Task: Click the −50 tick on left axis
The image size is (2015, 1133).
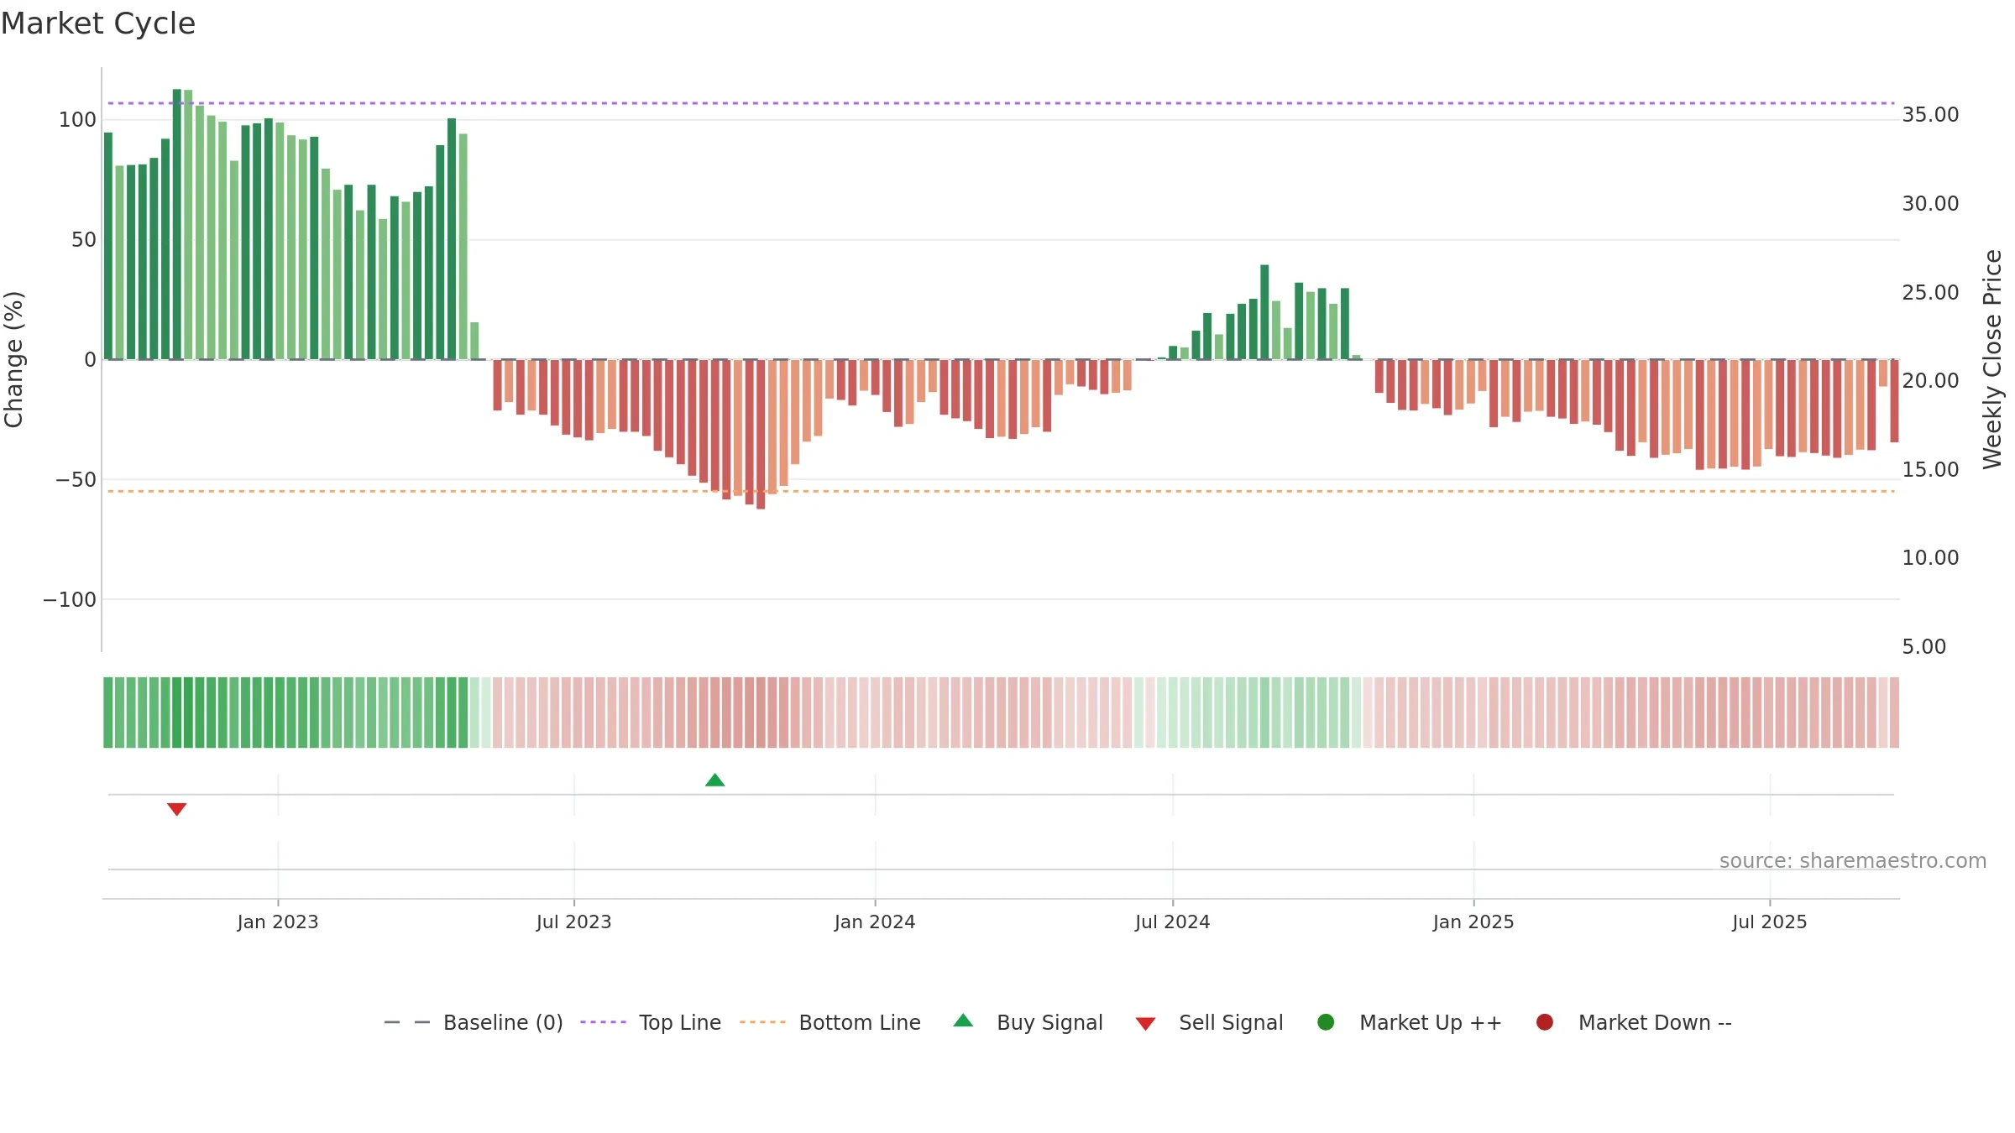Action: 76,480
